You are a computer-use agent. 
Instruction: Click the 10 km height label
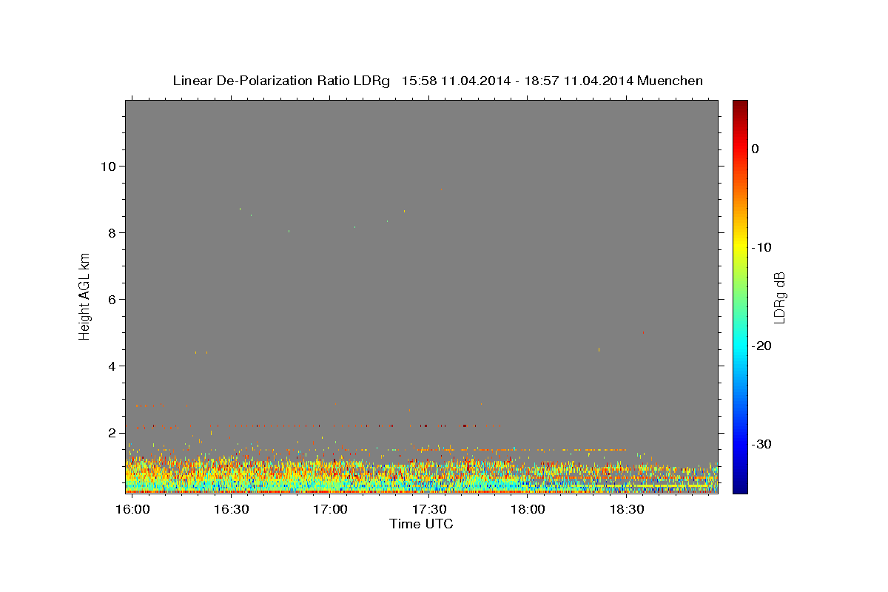click(x=107, y=166)
